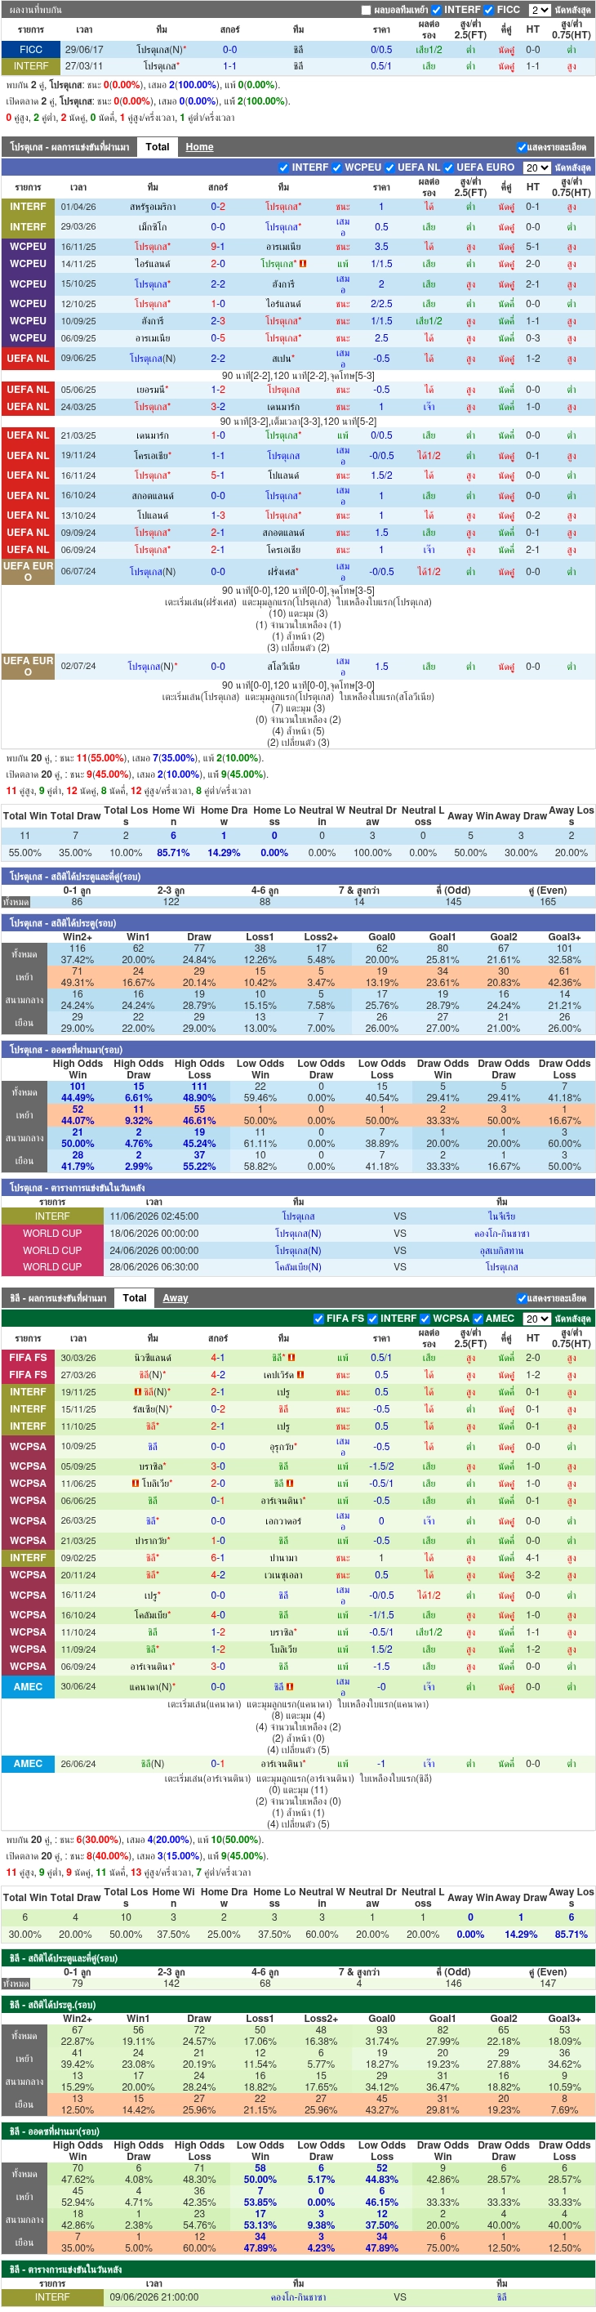596x2312 pixels.
Task: Switch to Away tab for Chile results
Action: pyautogui.click(x=175, y=1298)
